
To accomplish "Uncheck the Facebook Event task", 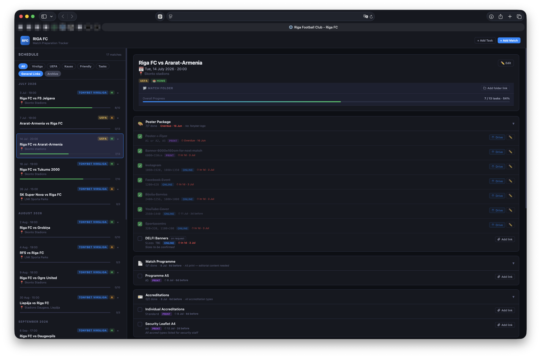I will (140, 180).
